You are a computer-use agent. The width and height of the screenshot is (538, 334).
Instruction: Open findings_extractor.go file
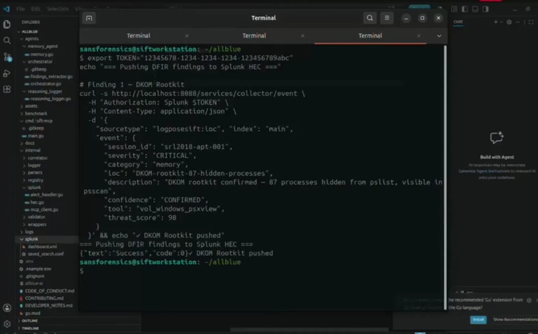(x=51, y=77)
